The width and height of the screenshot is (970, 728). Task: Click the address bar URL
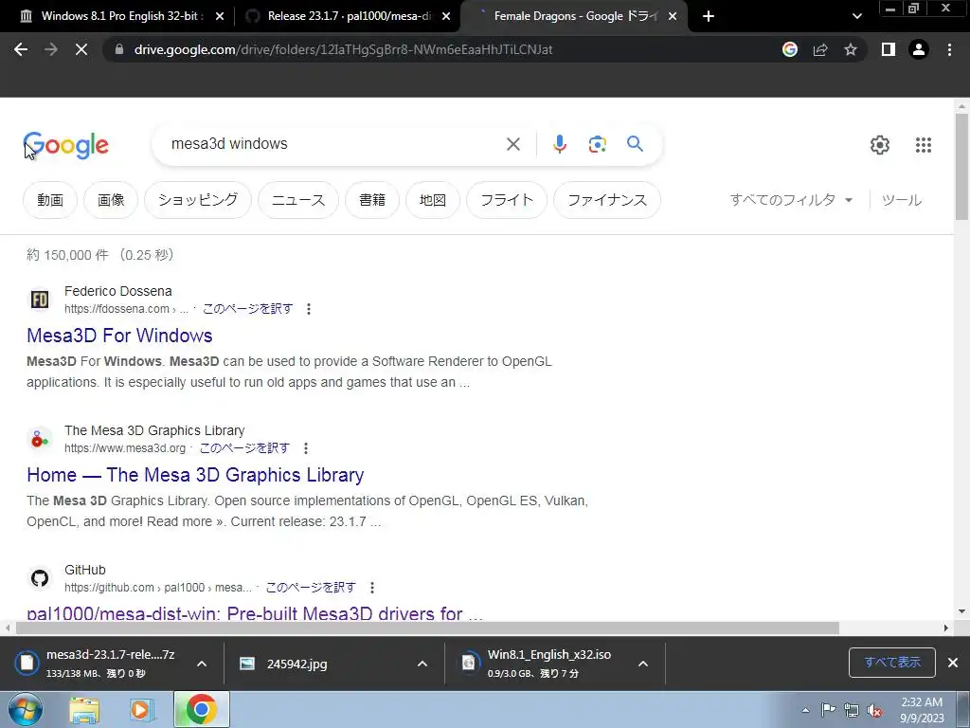pos(343,49)
